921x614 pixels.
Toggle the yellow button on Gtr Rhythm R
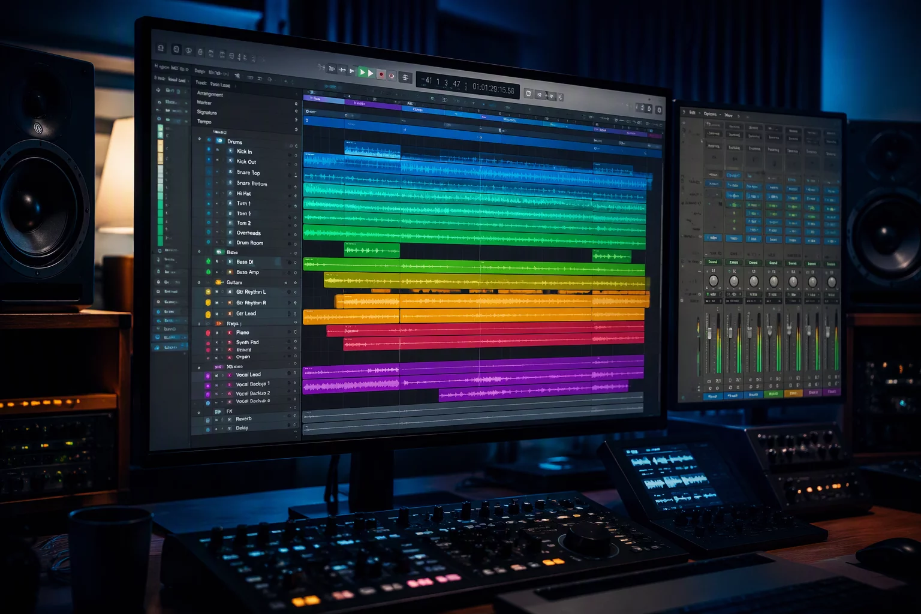[208, 303]
